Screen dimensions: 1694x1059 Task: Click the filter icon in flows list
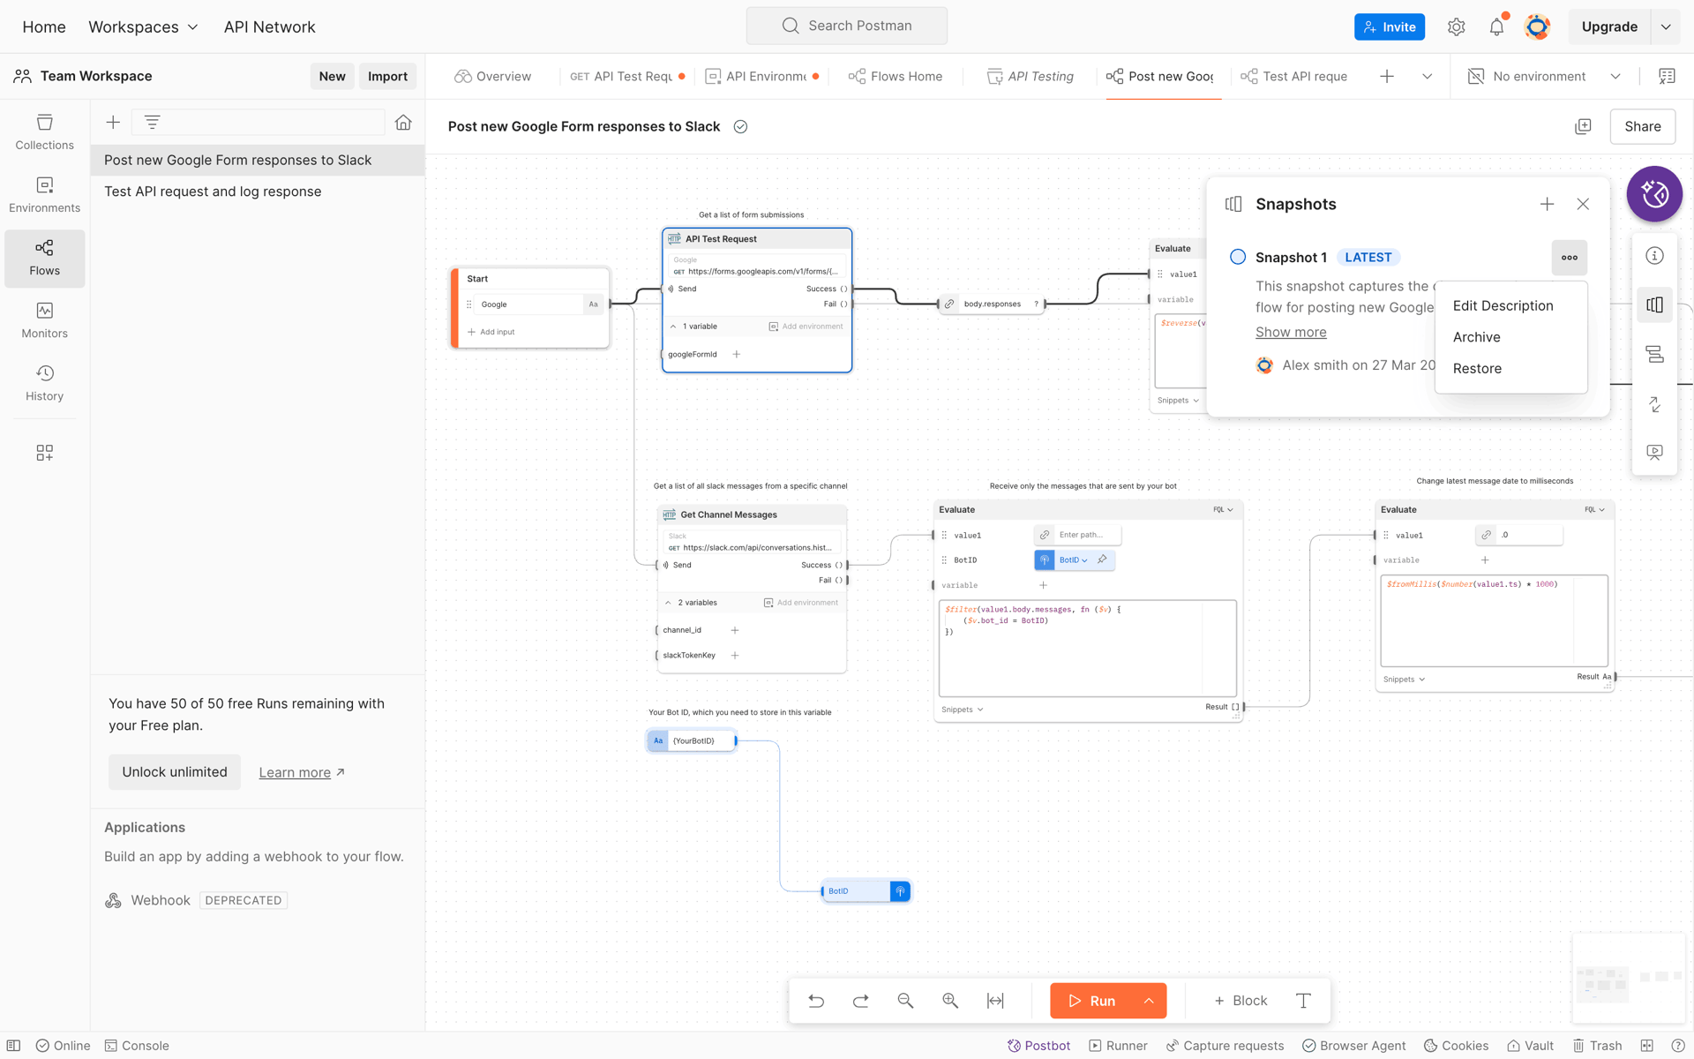tap(152, 123)
